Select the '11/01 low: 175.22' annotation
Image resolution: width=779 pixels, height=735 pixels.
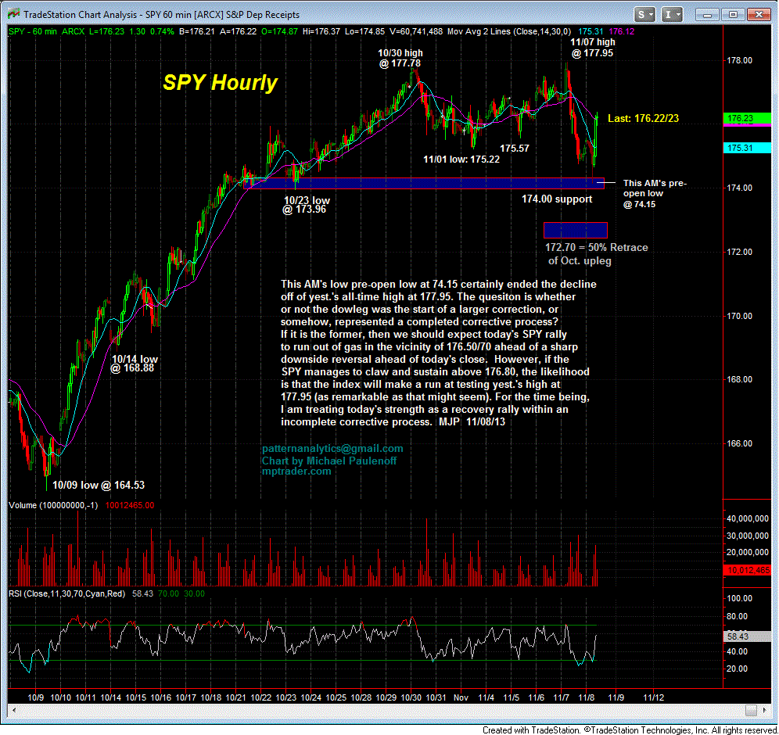click(461, 160)
